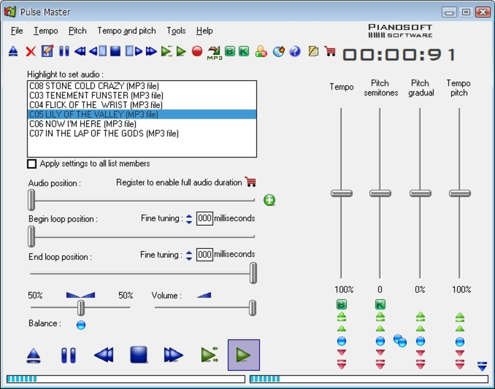Click the export to MP3 icon

[x=214, y=53]
